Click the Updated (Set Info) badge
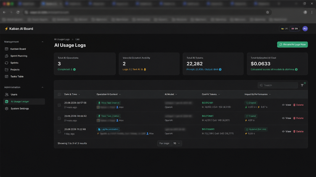316x177 pixels. pyautogui.click(x=256, y=129)
